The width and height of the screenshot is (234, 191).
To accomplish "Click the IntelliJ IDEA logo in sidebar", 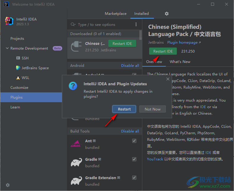I will pyautogui.click(x=9, y=21).
